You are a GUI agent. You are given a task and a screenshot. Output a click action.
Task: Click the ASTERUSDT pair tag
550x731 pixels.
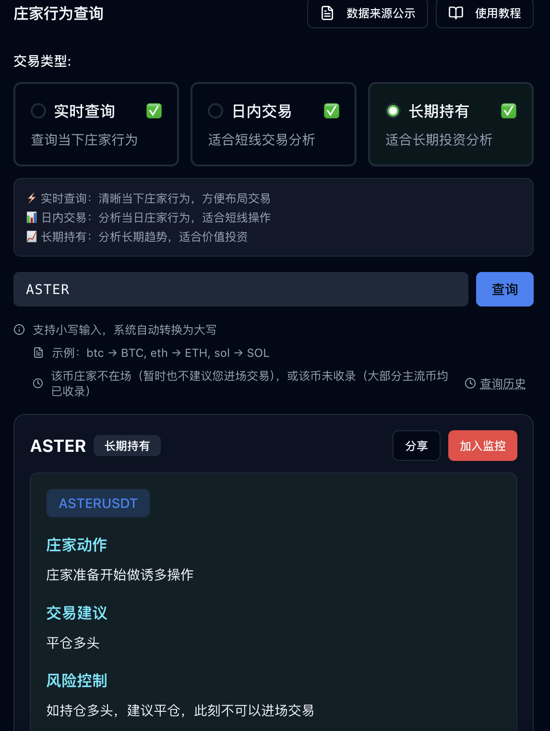(98, 503)
